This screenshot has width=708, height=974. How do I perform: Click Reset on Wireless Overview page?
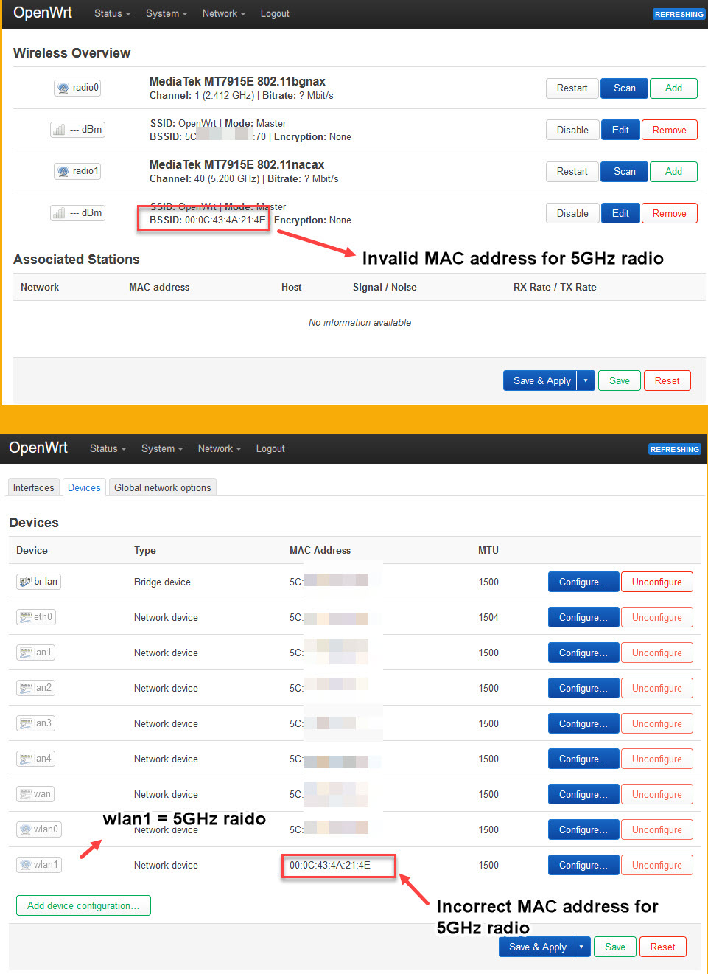point(667,380)
